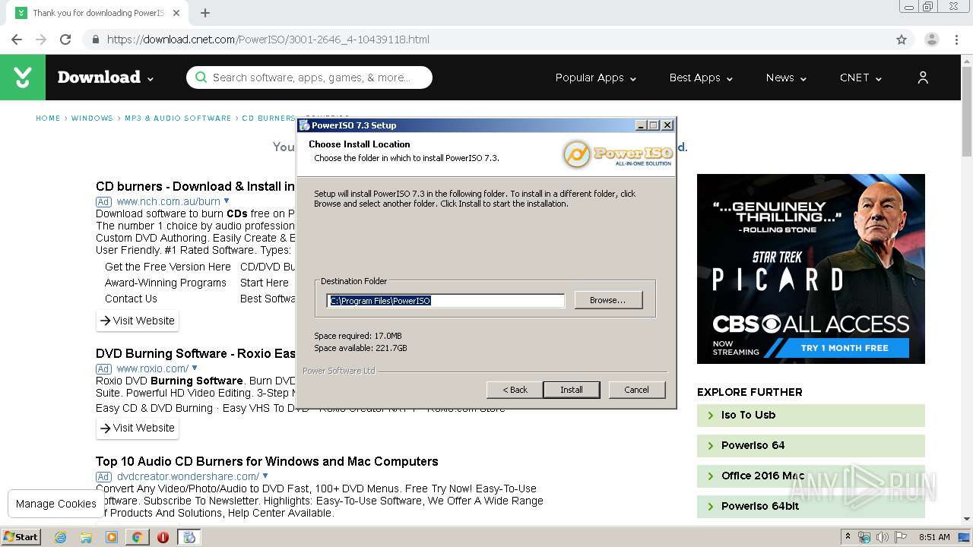
Task: Expand the Best Apps menu
Action: (701, 77)
